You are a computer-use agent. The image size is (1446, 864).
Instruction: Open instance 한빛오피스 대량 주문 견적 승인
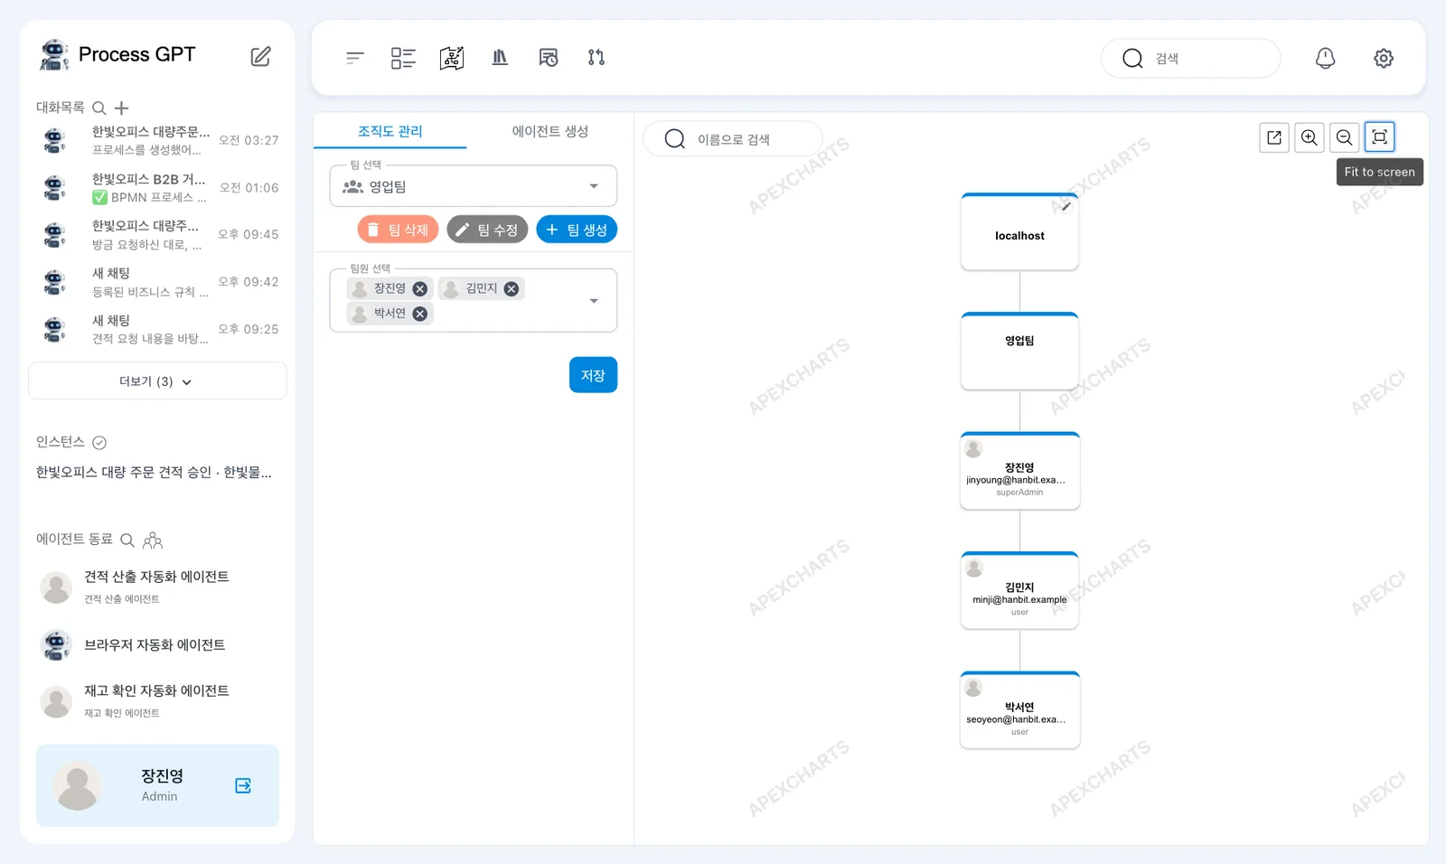(154, 473)
